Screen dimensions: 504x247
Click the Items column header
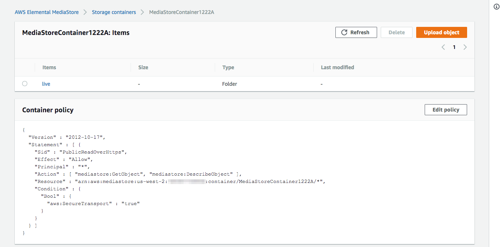click(x=49, y=67)
